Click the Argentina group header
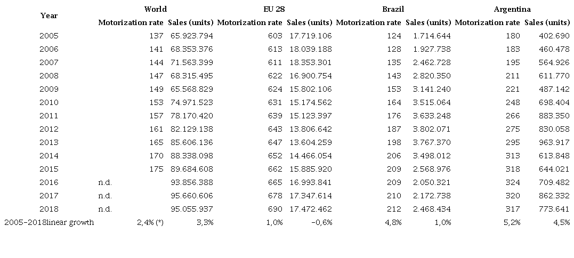Image resolution: width=574 pixels, height=258 pixels. (x=512, y=9)
